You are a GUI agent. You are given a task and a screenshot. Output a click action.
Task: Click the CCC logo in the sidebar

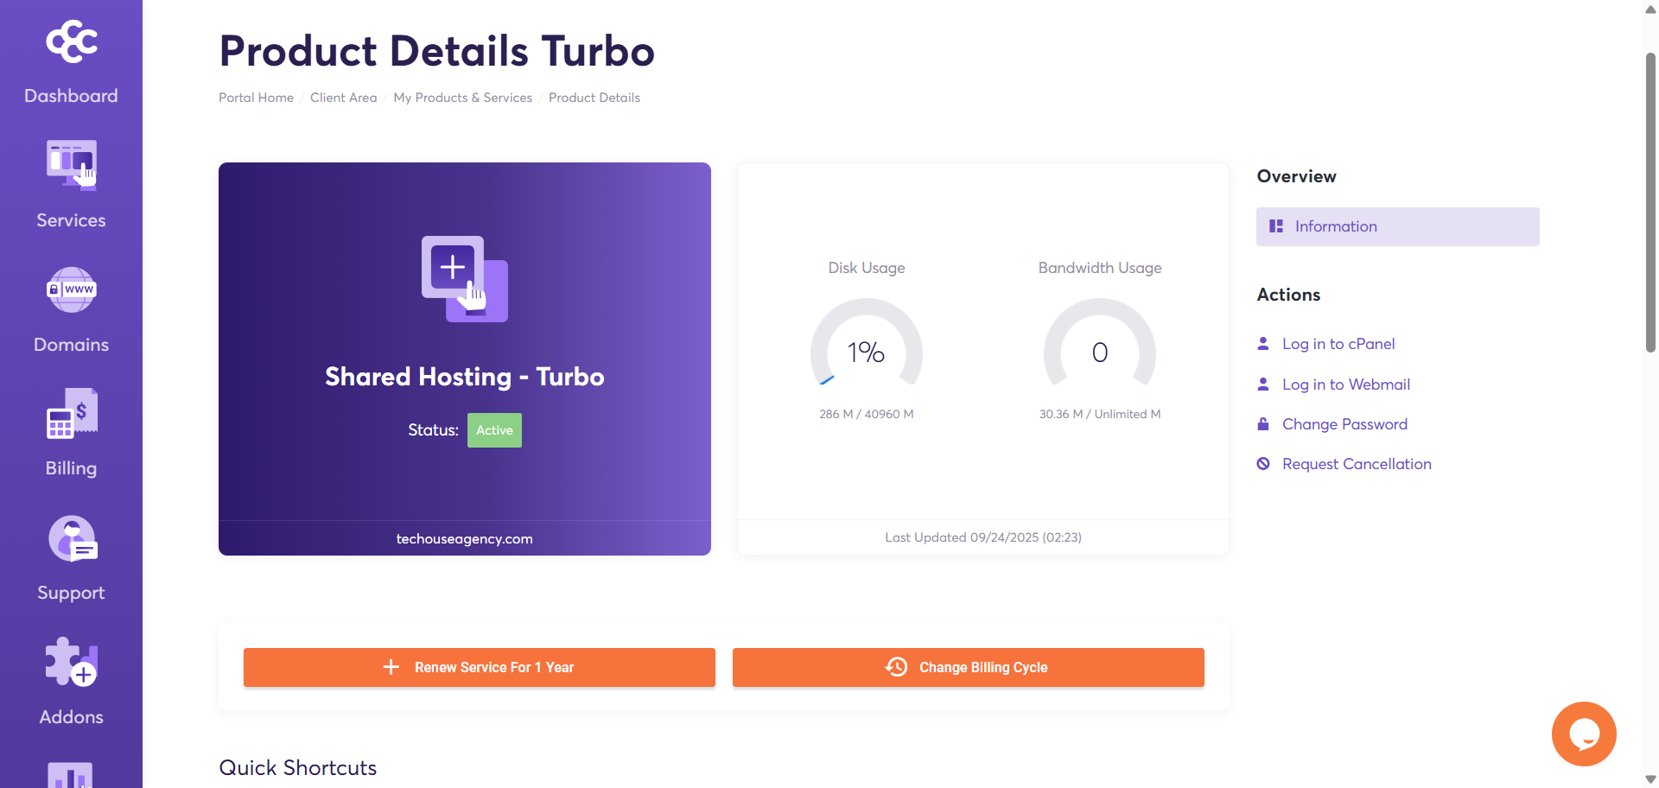coord(72,41)
